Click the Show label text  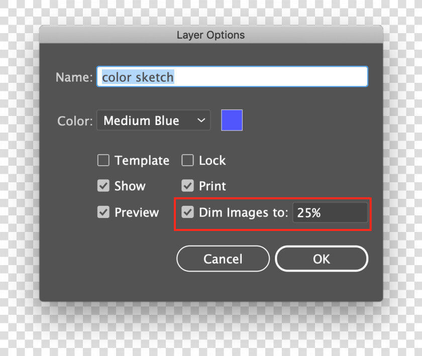[x=130, y=186]
